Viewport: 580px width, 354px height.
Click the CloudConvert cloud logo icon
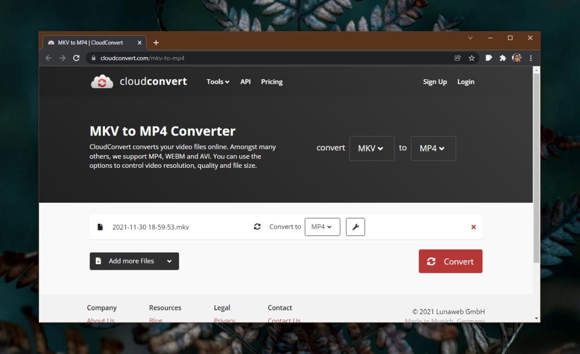(x=102, y=82)
